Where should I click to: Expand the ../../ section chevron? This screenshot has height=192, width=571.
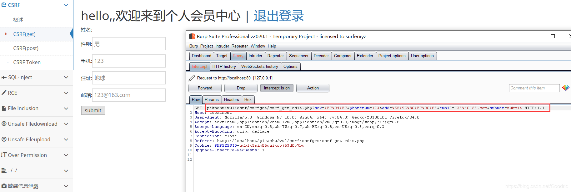click(x=66, y=171)
